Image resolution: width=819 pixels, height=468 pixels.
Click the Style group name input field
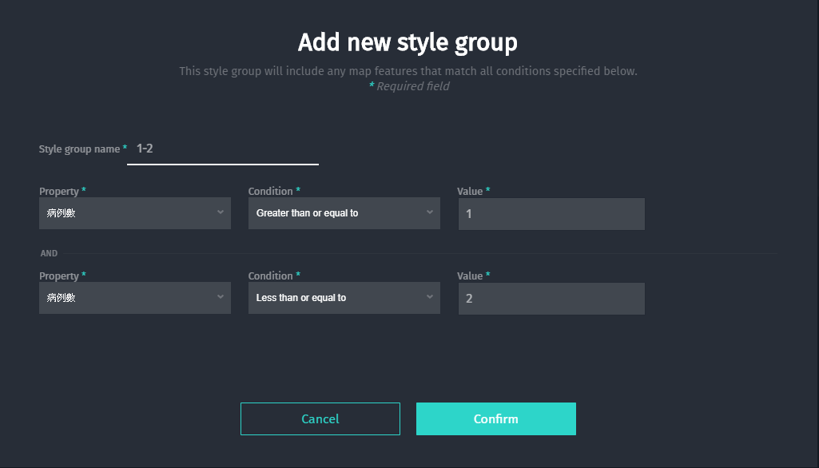[x=222, y=149]
